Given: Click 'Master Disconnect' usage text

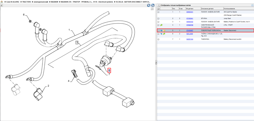Looking at the screenshot, I should tap(230, 30).
